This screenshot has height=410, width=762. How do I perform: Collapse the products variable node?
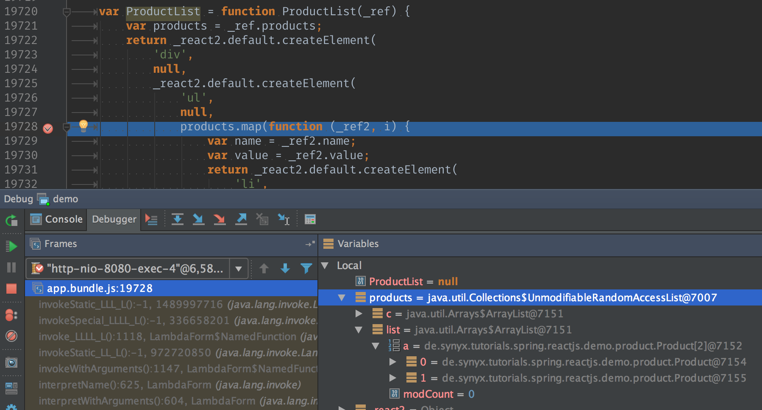[342, 297]
